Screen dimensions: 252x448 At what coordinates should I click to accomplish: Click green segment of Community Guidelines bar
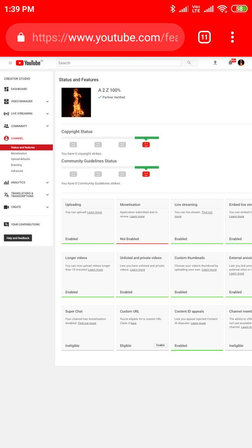(147, 167)
